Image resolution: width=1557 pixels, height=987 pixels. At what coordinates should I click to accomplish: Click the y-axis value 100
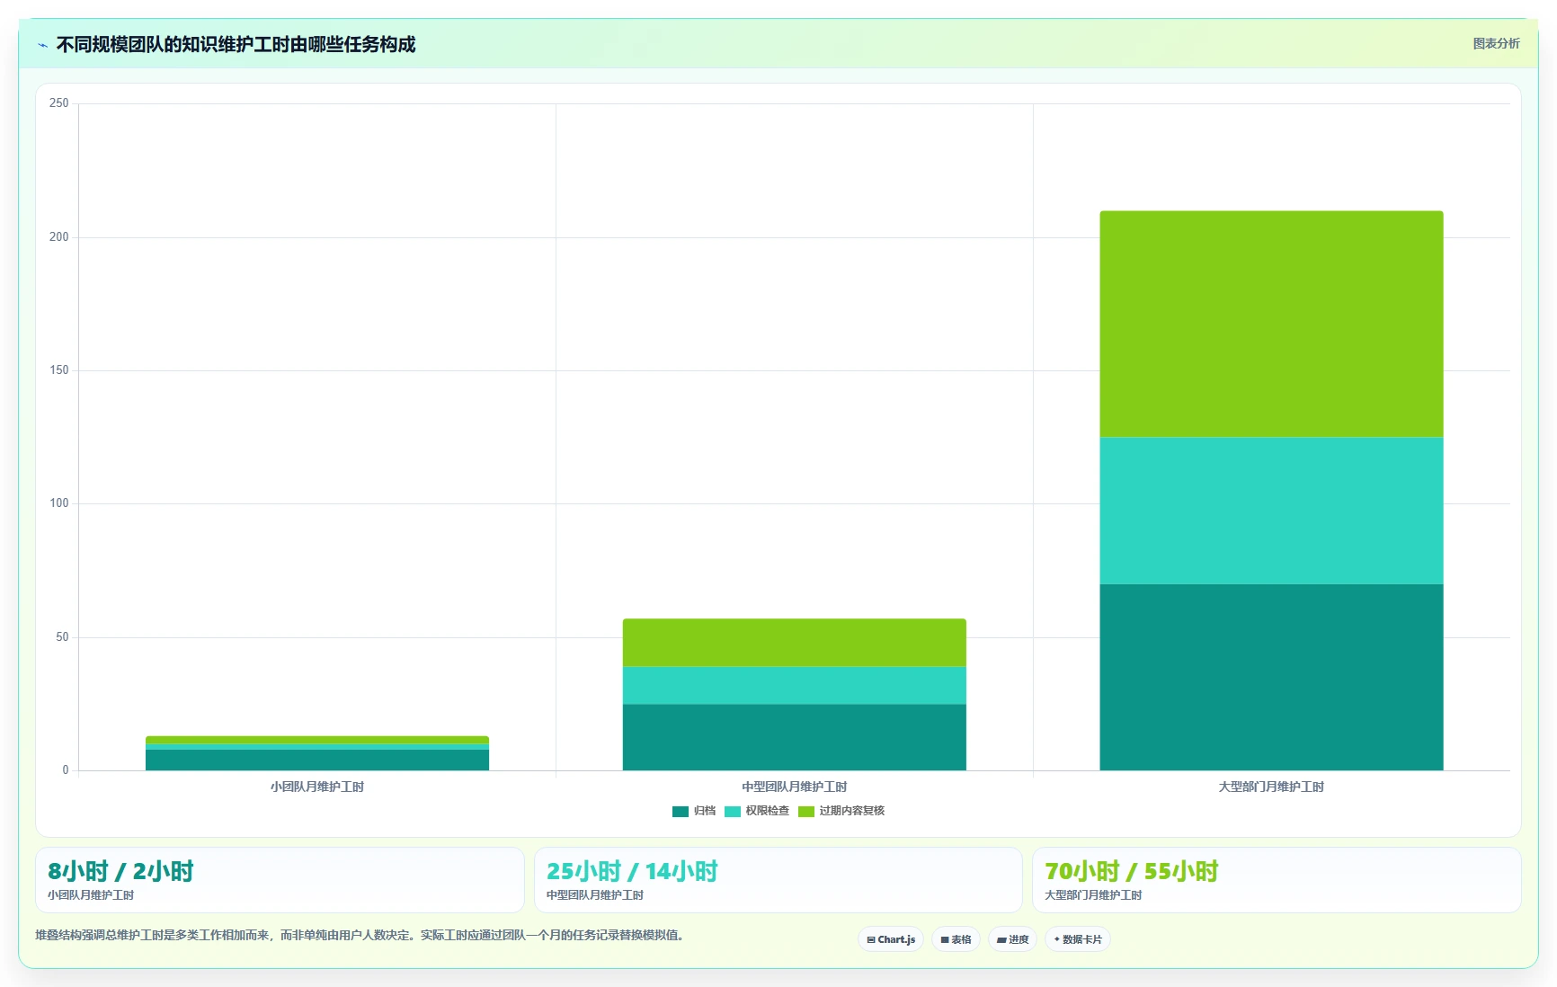tap(58, 503)
